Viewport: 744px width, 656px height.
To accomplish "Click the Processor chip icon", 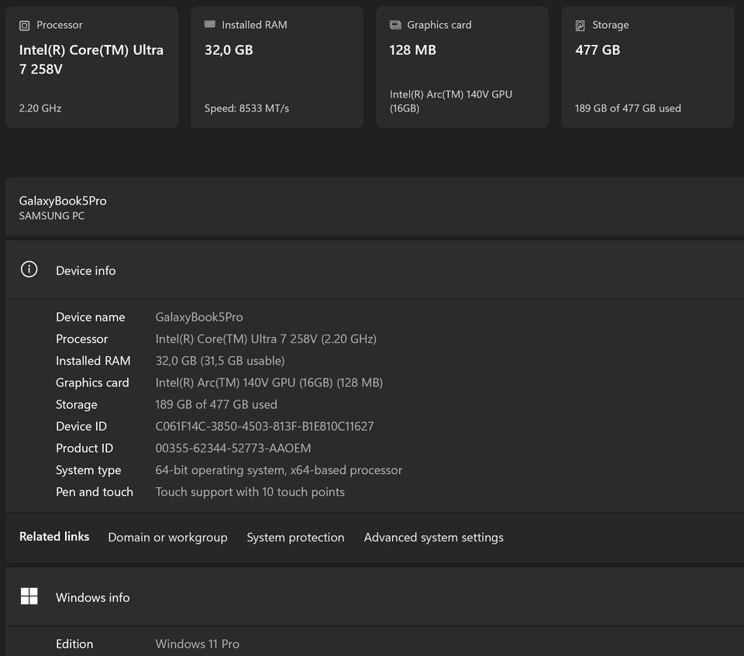I will click(24, 25).
